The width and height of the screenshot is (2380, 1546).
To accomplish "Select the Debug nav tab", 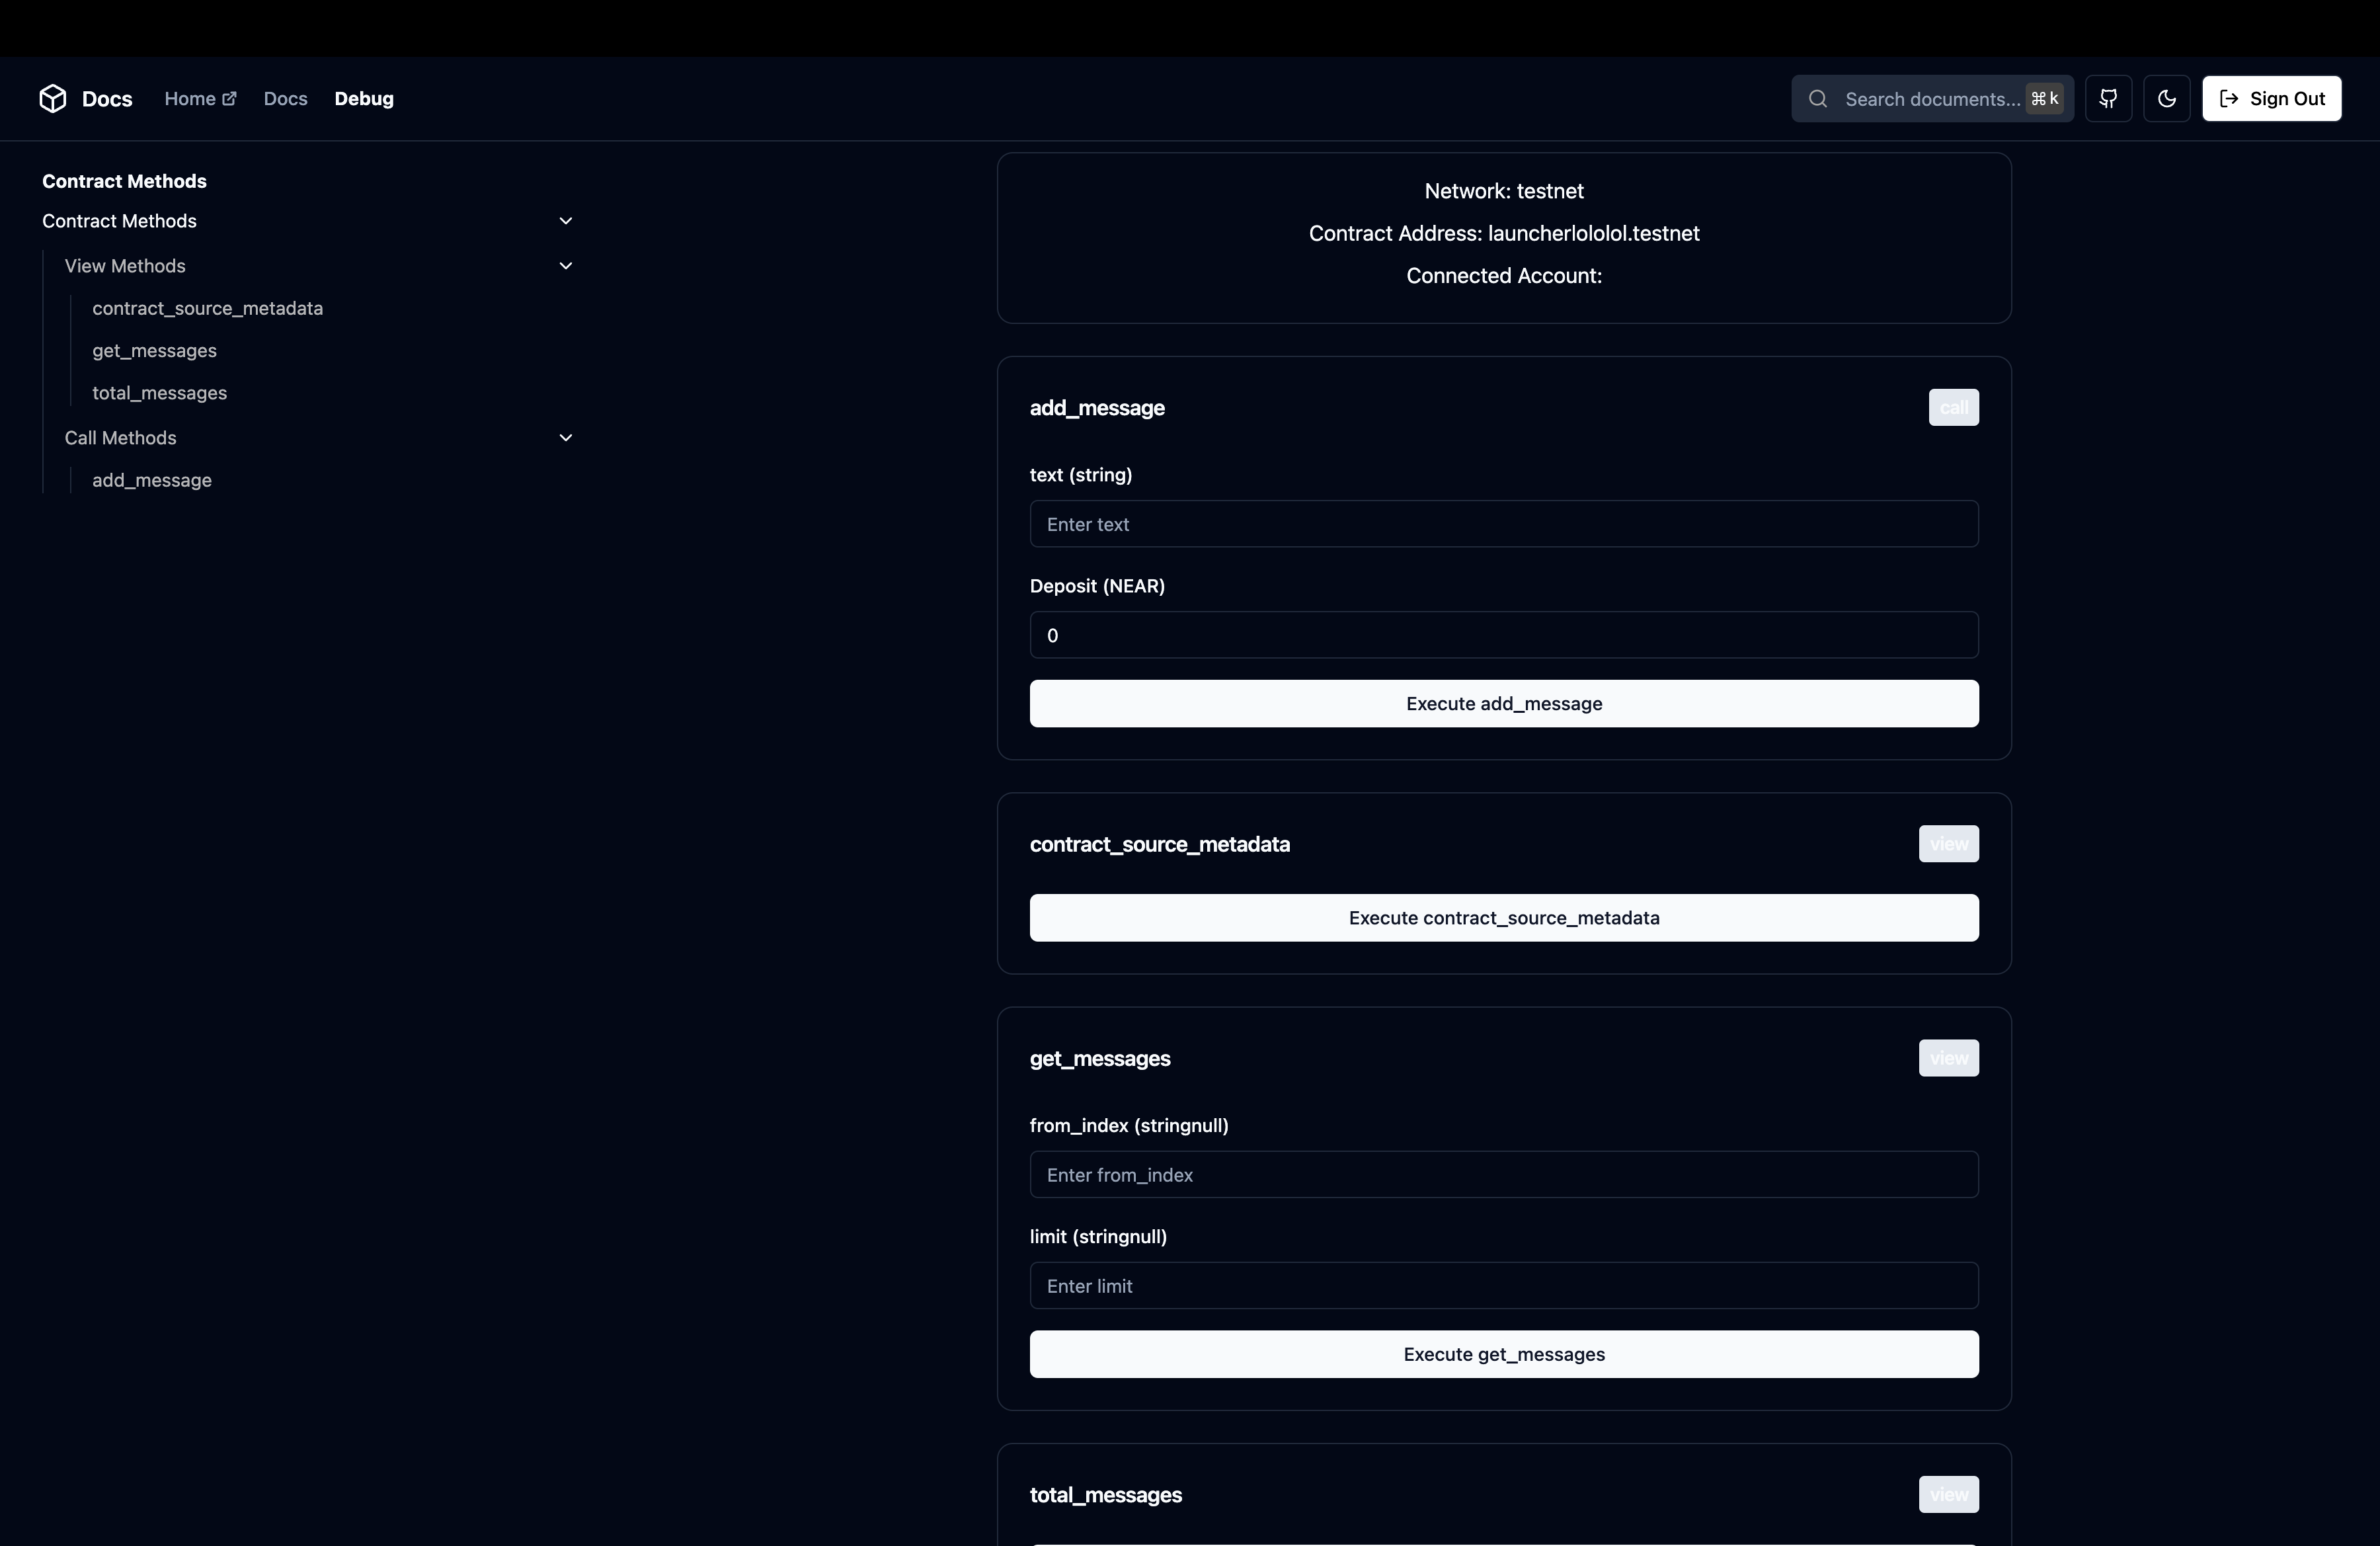I will tap(364, 98).
